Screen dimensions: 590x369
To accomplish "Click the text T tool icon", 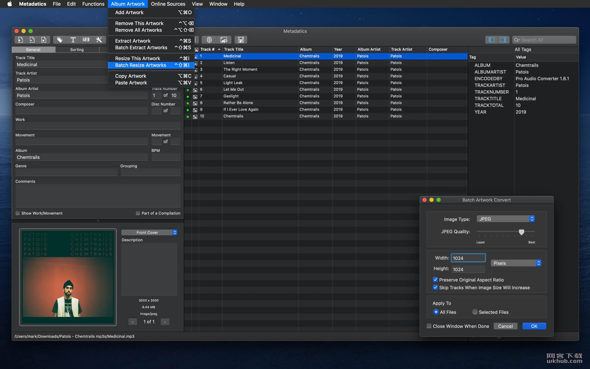I will (x=73, y=40).
